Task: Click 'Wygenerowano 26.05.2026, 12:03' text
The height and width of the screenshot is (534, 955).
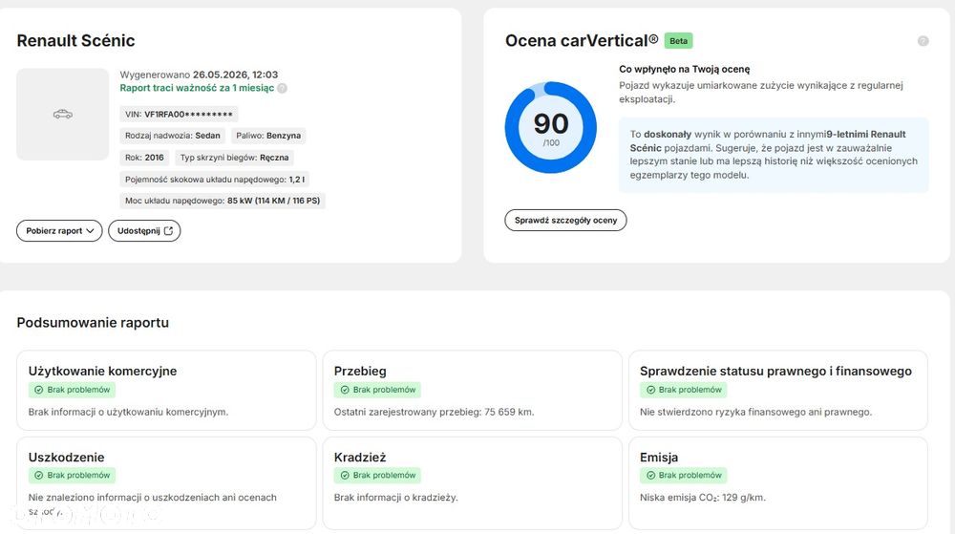Action: click(199, 75)
